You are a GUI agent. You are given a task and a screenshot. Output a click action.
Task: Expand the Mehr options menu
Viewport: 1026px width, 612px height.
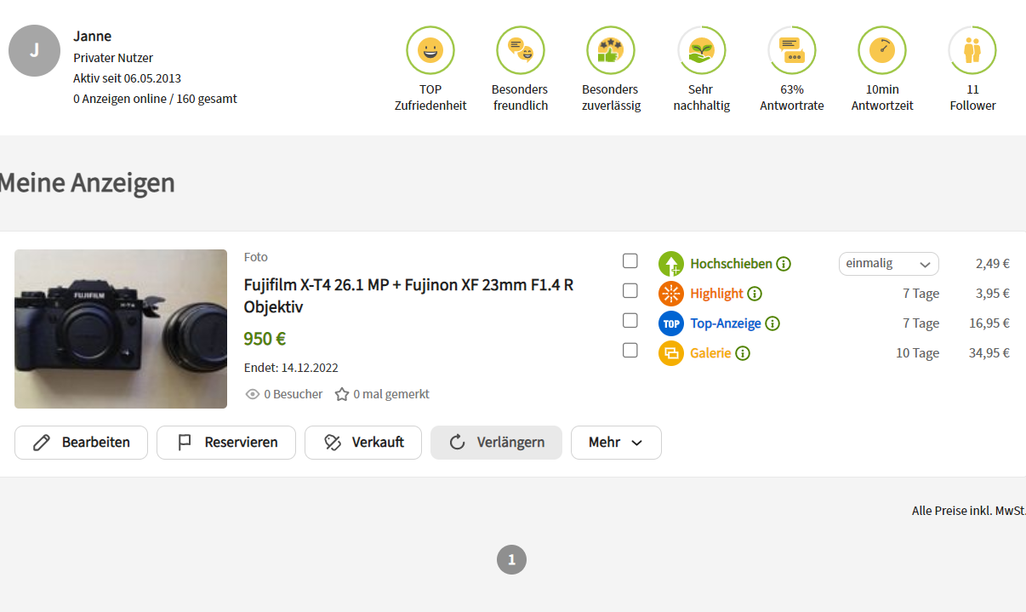615,443
